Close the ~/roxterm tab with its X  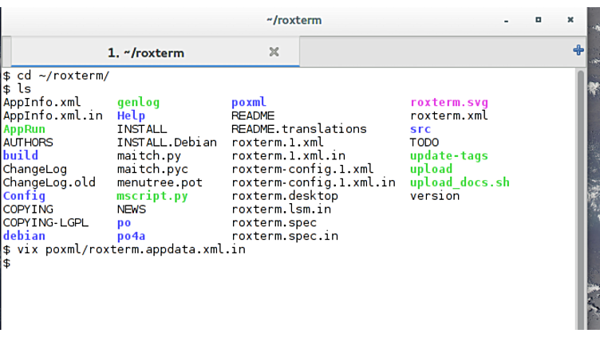[x=274, y=52]
